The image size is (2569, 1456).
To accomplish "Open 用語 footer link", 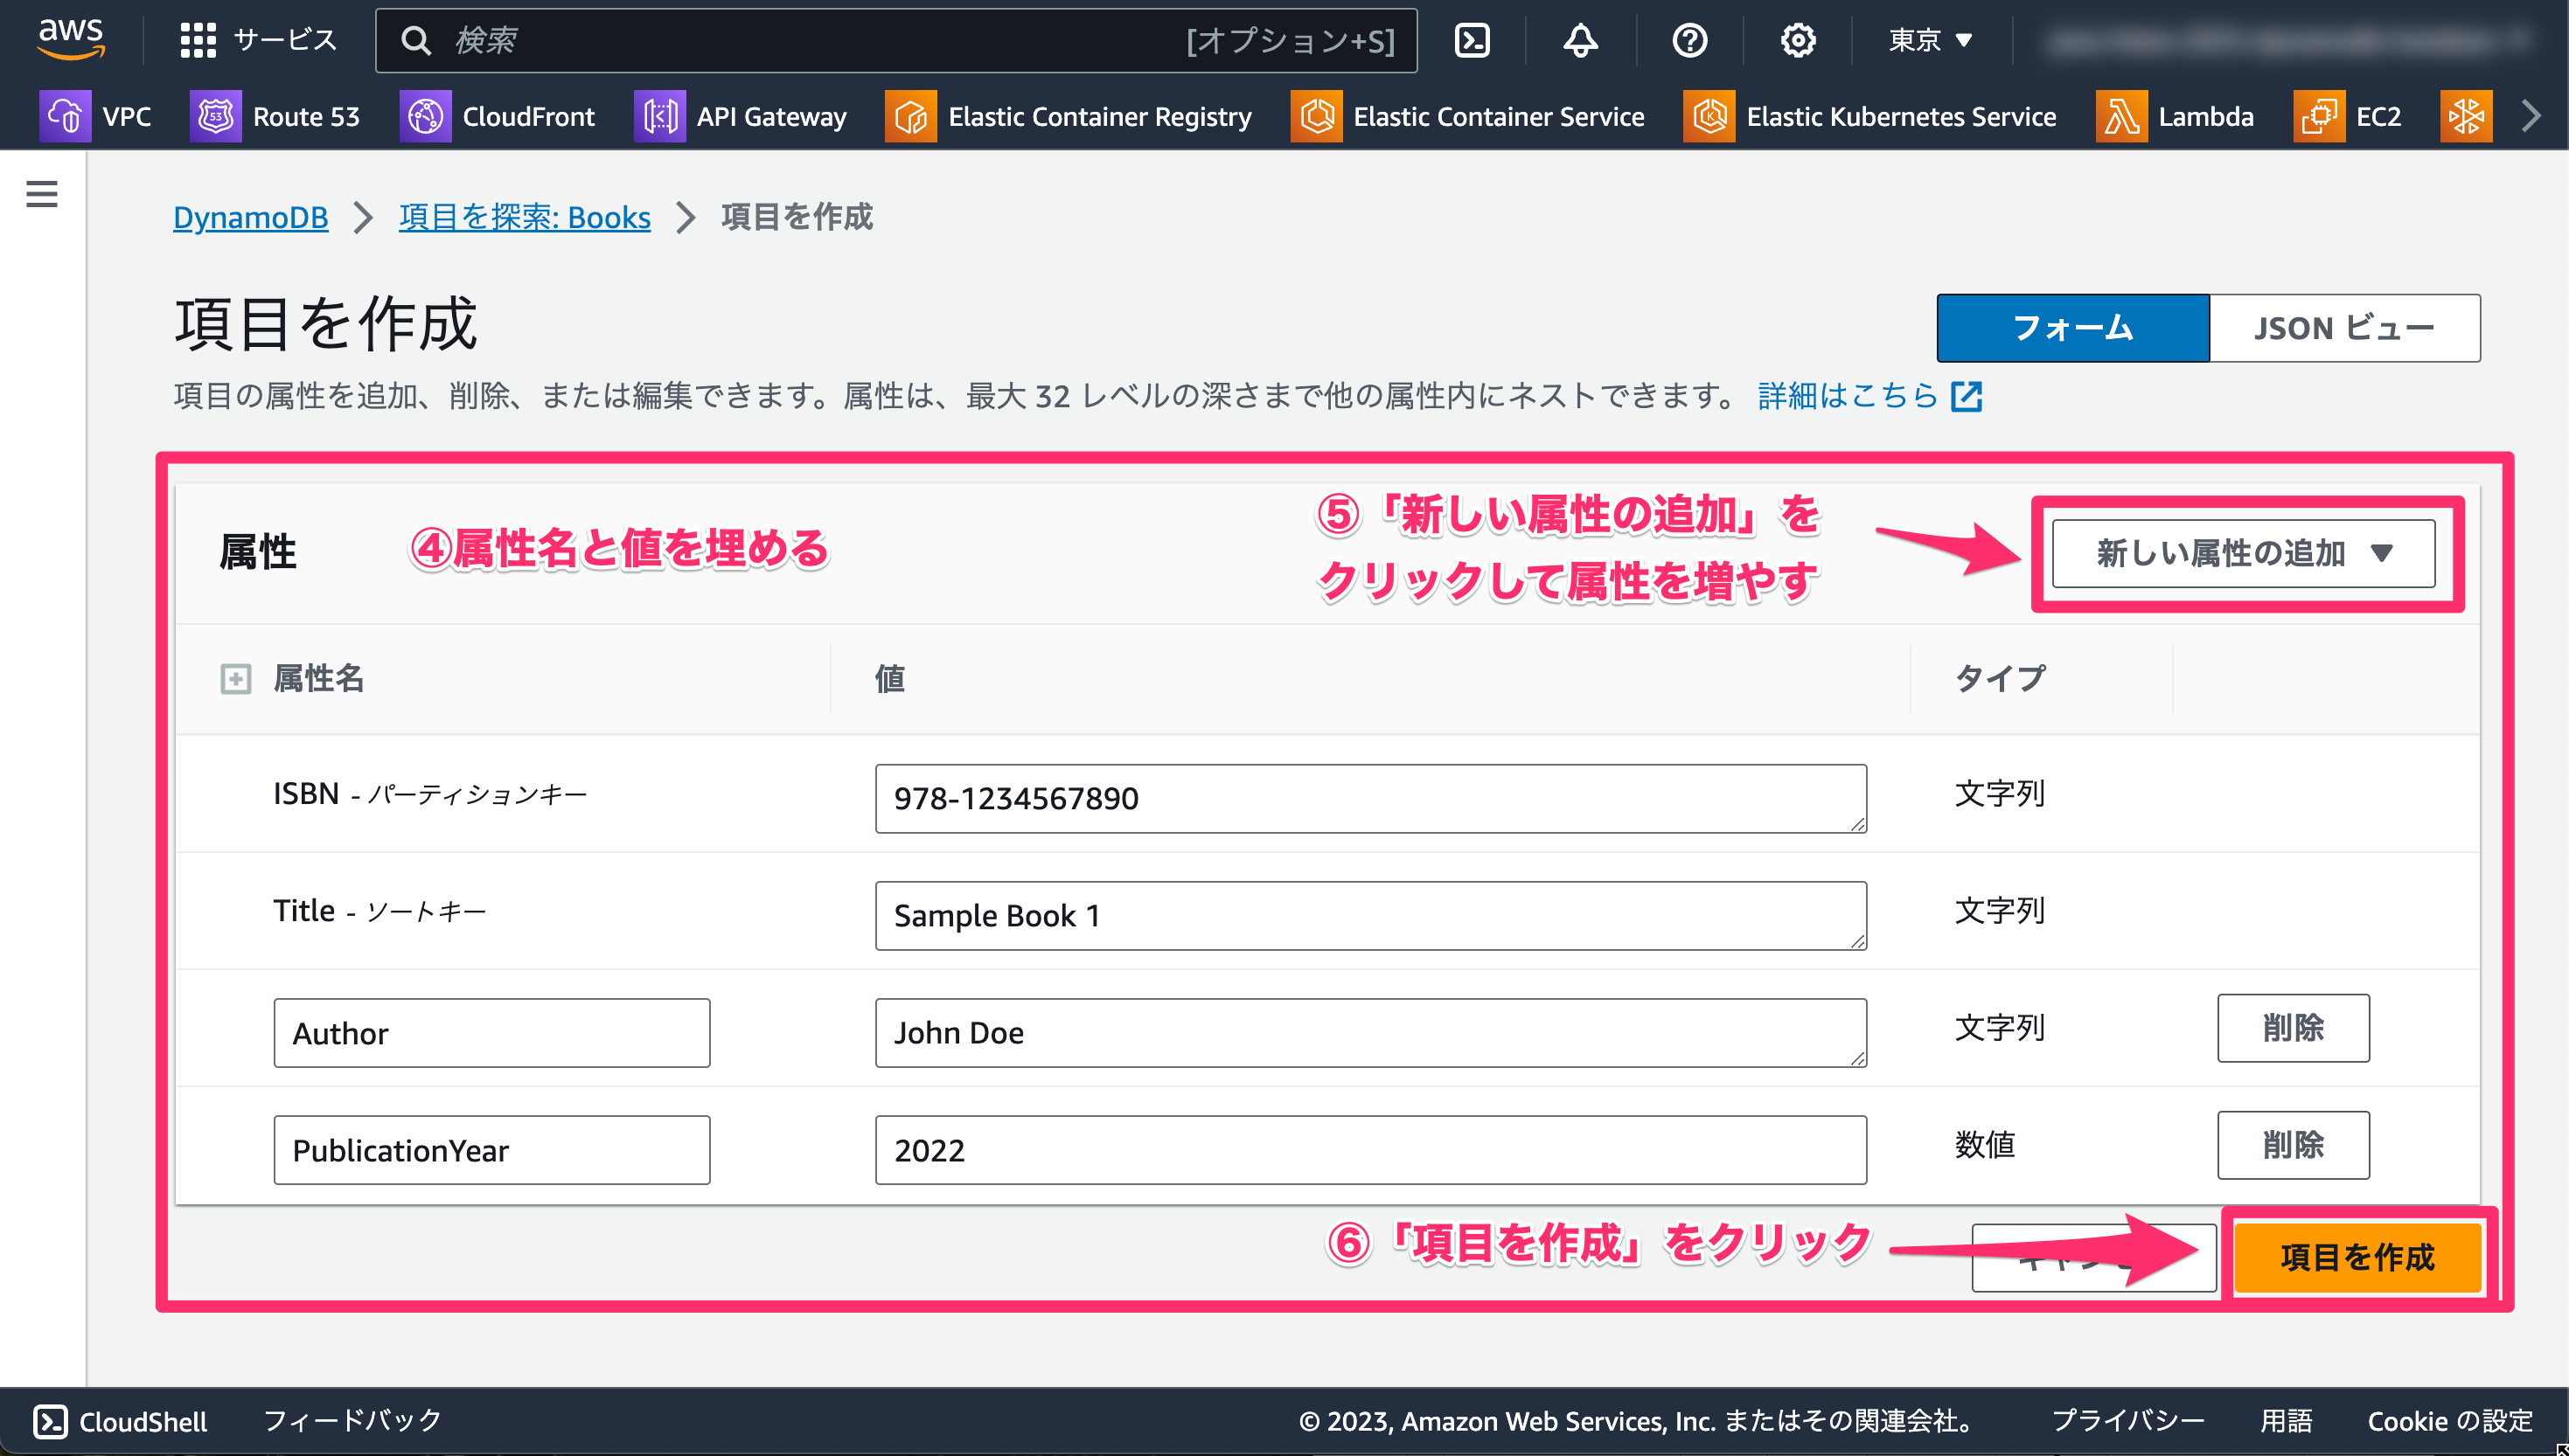I will (2286, 1421).
